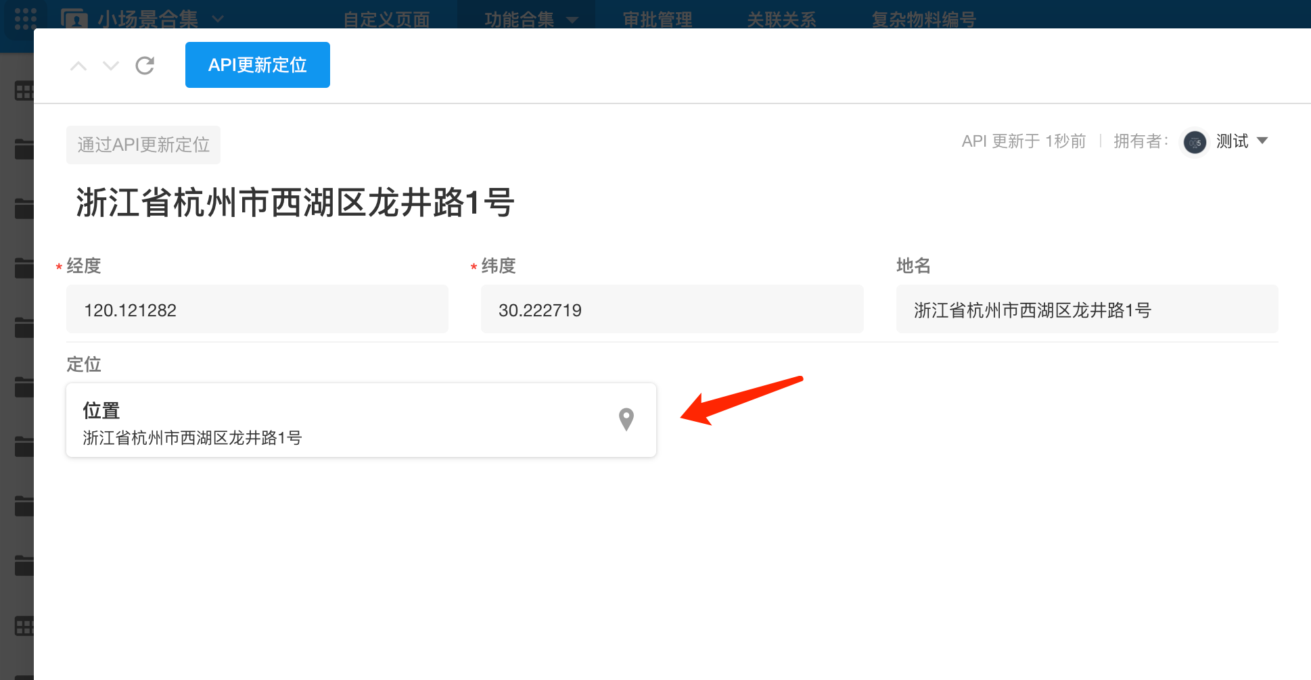Click the 纬度 field showing 30.222719

pyautogui.click(x=672, y=310)
